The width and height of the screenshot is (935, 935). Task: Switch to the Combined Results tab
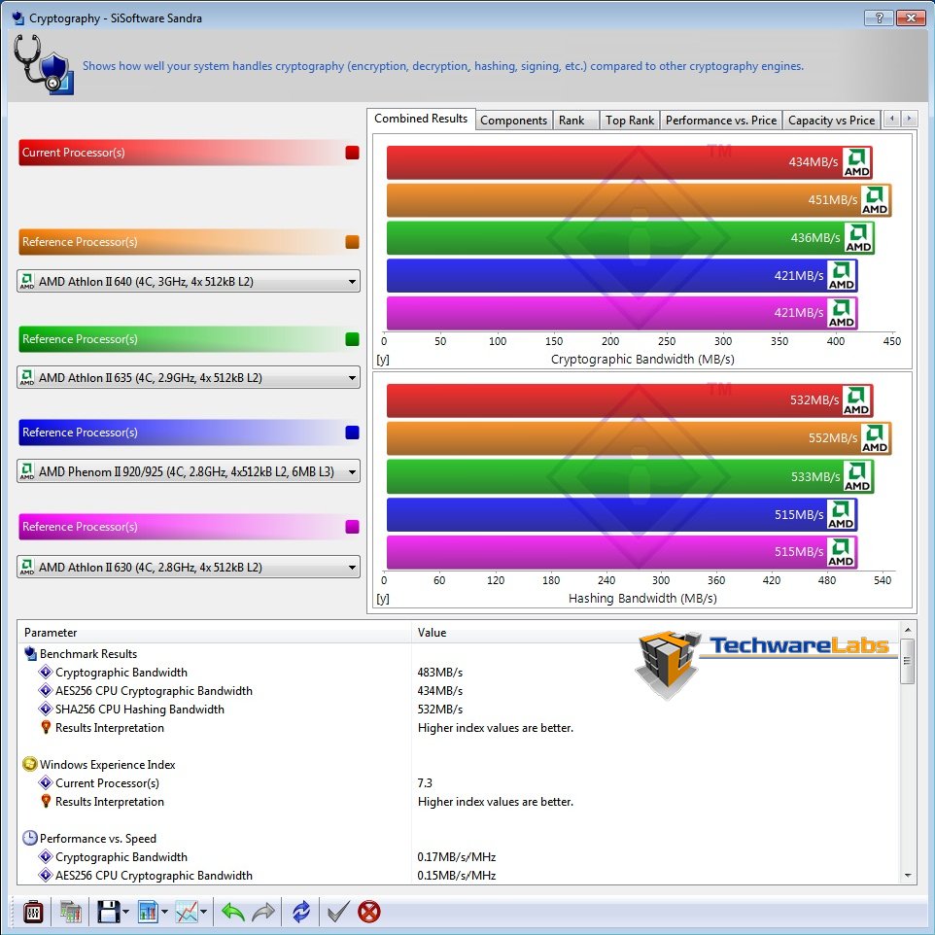421,119
